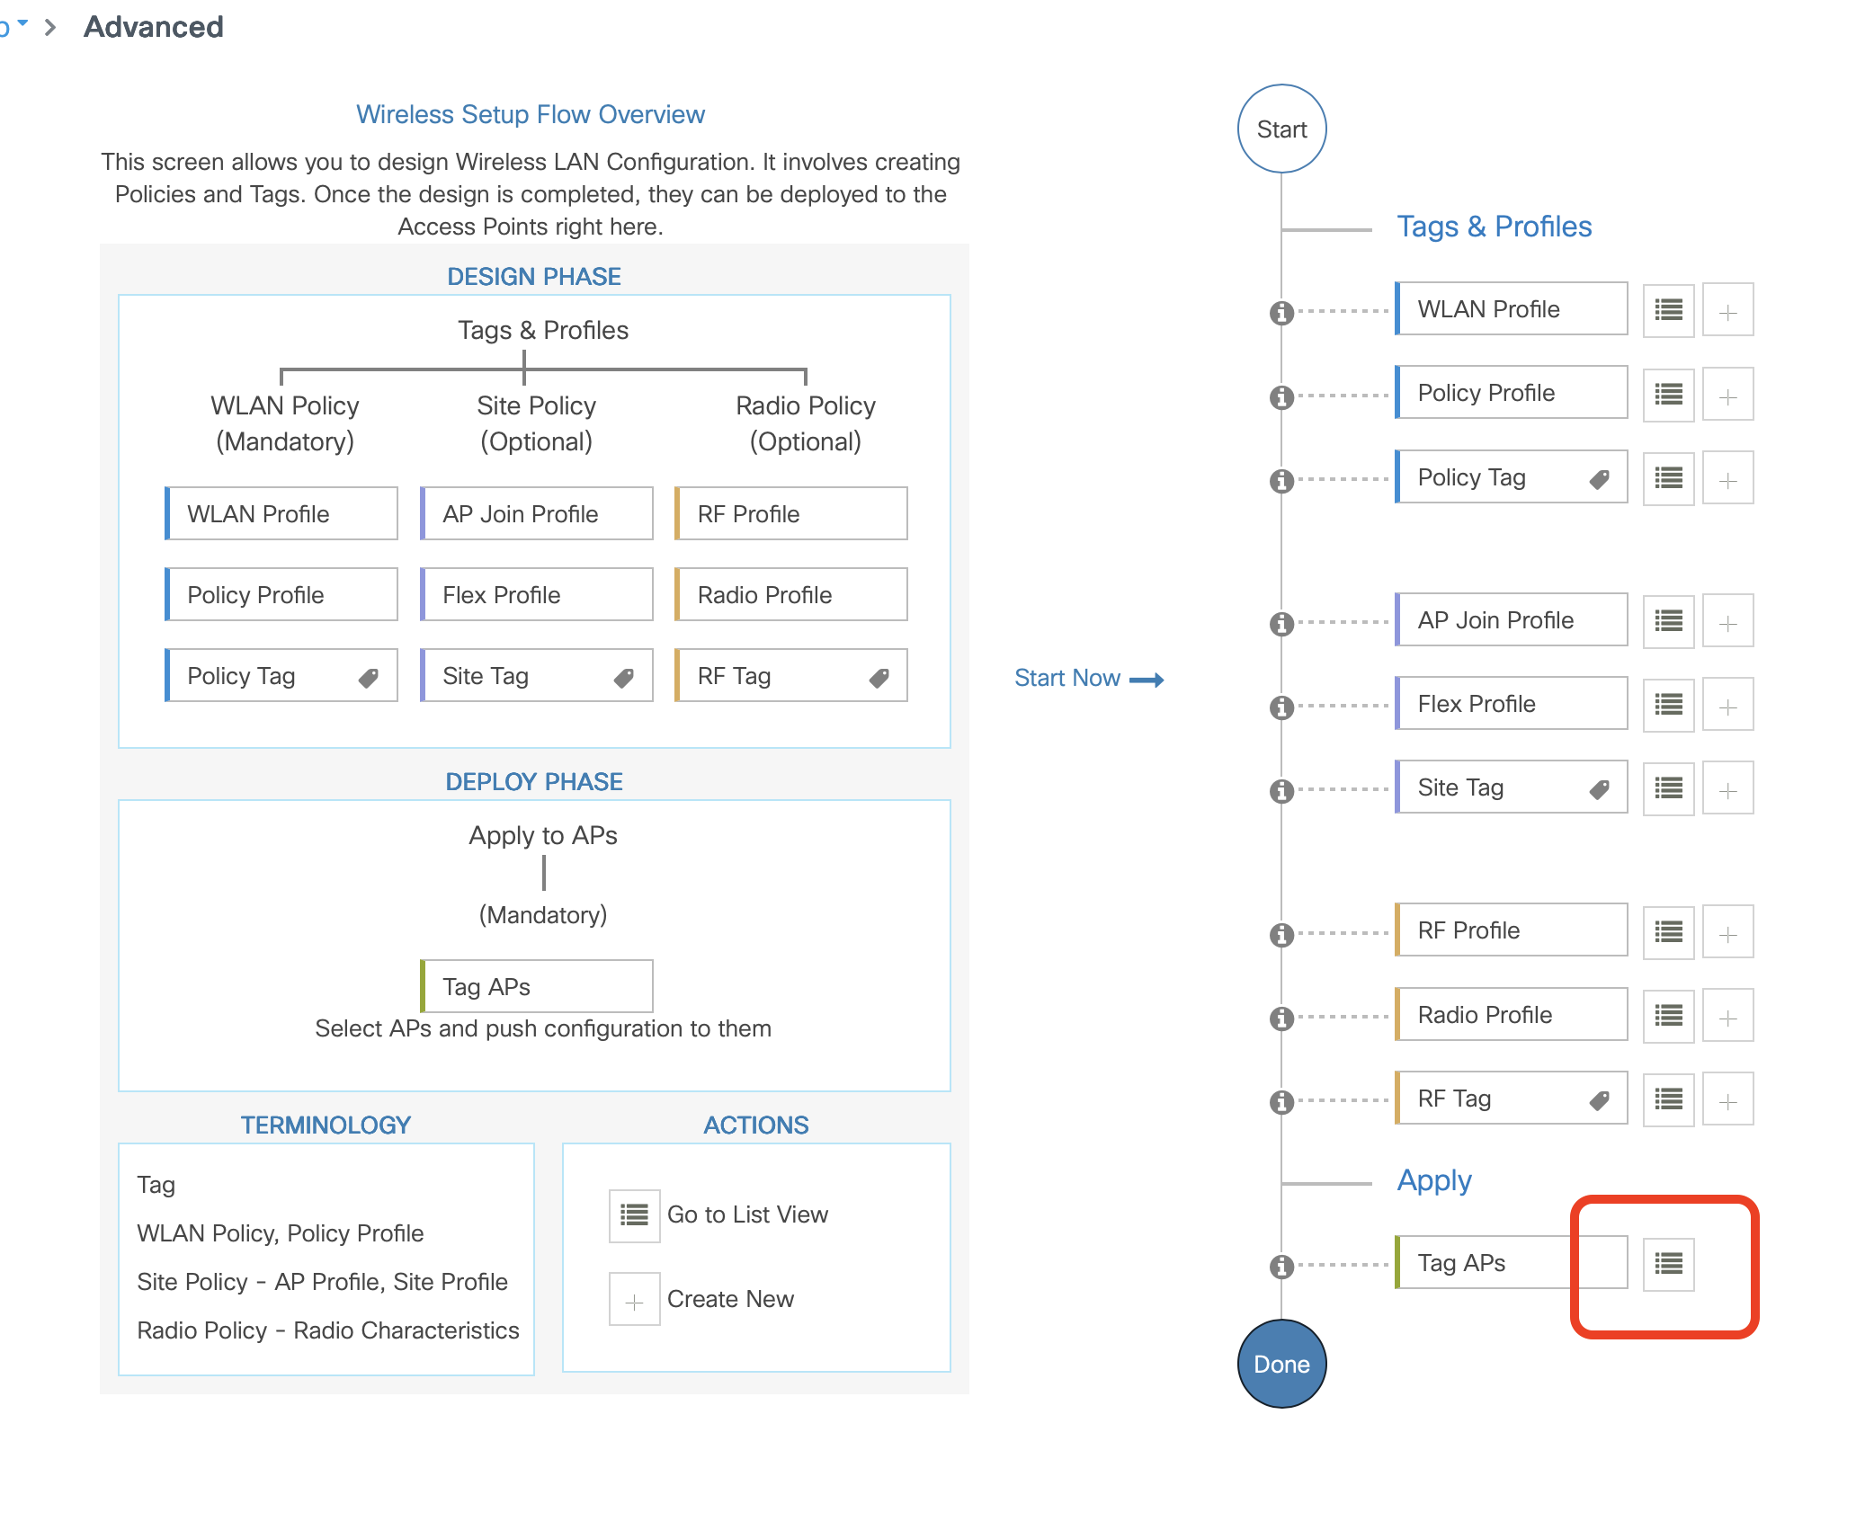Click info icon beside RF Profile
The image size is (1865, 1539).
click(1281, 935)
